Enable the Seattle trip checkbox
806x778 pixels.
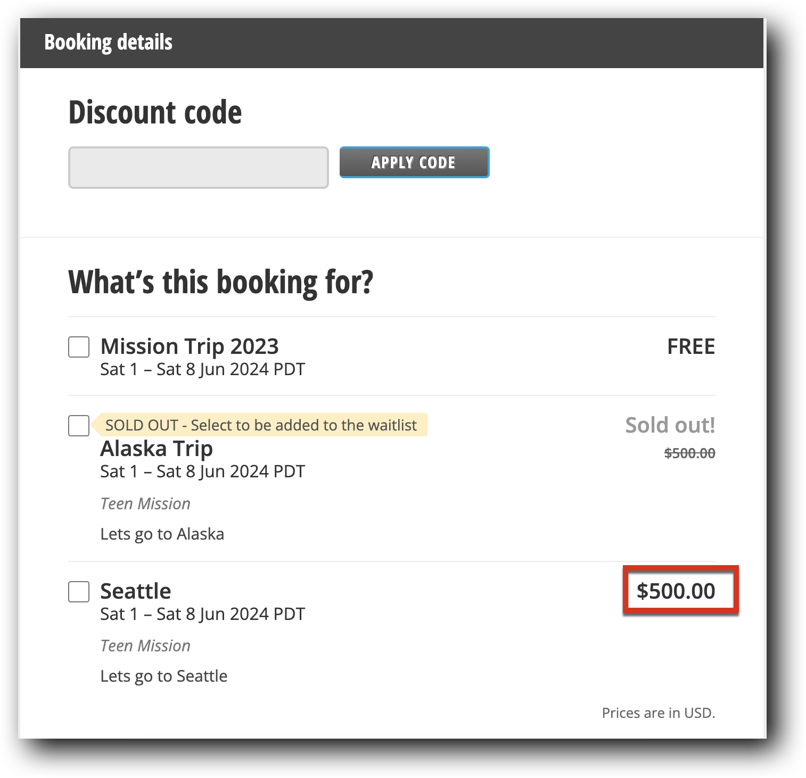(79, 592)
